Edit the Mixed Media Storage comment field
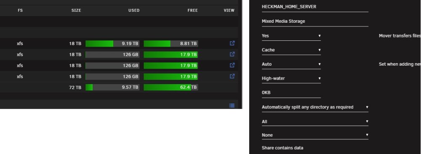This screenshot has height=154, width=421. tap(315, 21)
